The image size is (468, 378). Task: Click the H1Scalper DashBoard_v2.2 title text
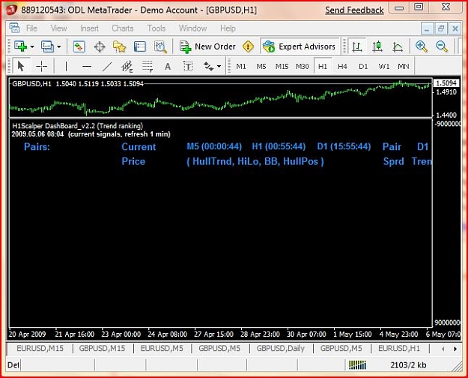(77, 126)
